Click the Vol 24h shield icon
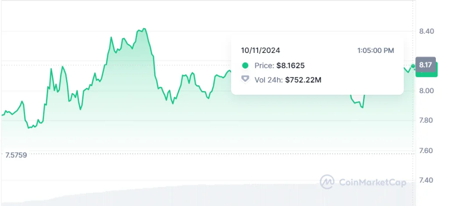This screenshot has height=206, width=449. point(245,79)
